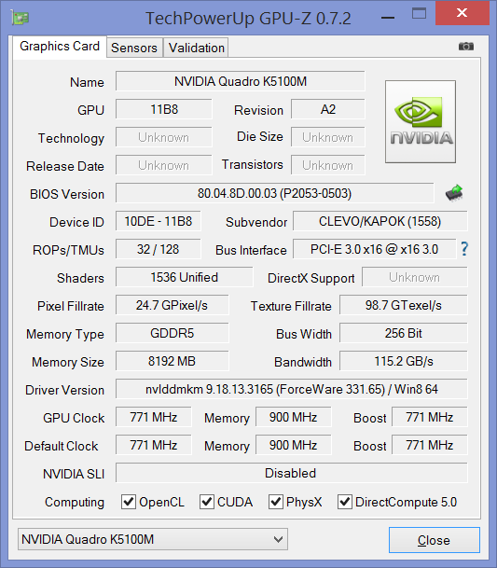The width and height of the screenshot is (497, 568).
Task: Click the TechPowerUp GPU-Z 0.7.2 title
Action: point(248,18)
